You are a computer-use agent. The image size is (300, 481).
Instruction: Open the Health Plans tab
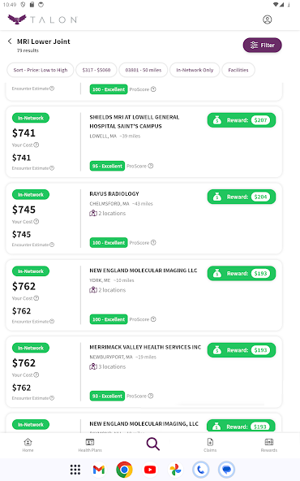[90, 445]
